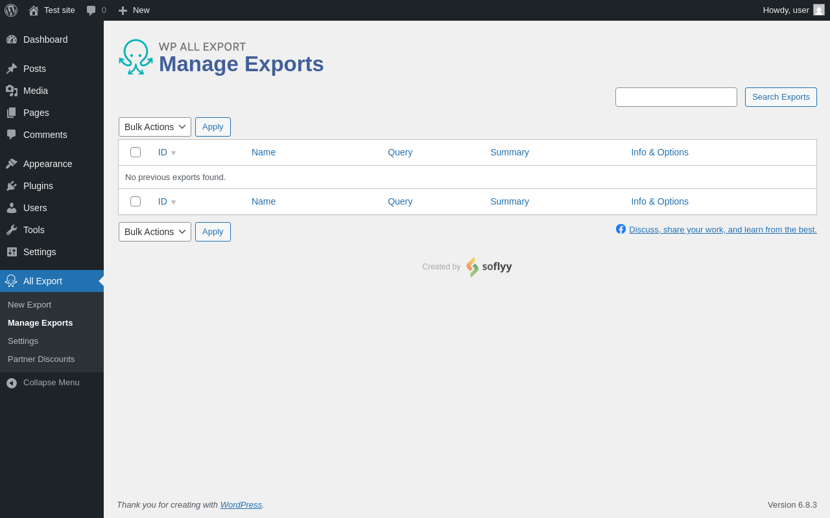The width and height of the screenshot is (830, 518).
Task: Select Manage Exports submenu item
Action: [x=40, y=323]
